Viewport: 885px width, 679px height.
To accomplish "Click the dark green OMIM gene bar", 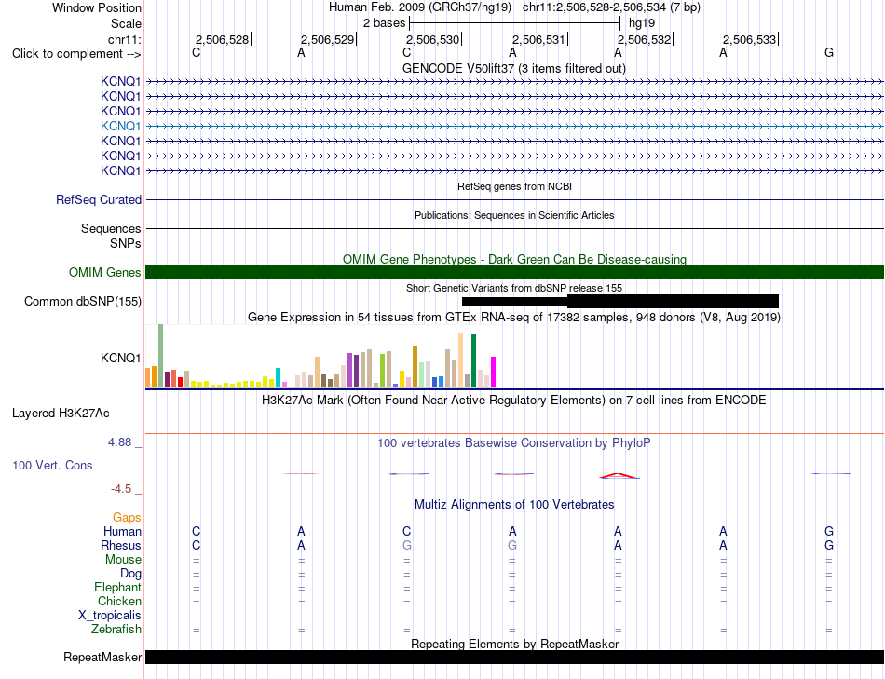I will (514, 273).
